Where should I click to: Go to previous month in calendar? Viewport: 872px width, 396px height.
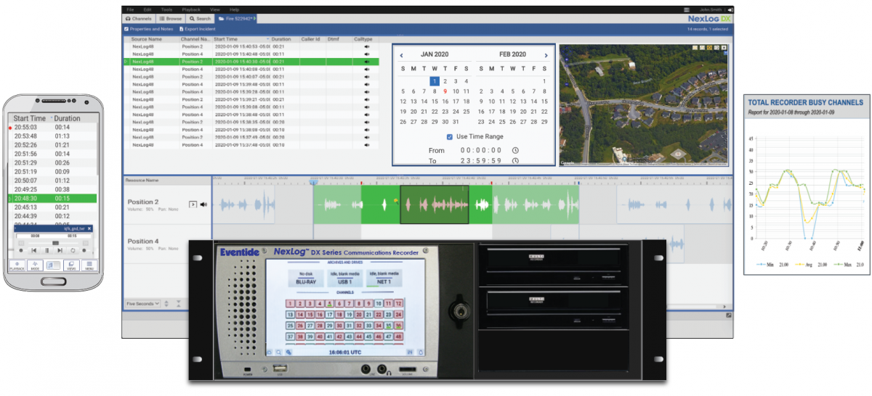pyautogui.click(x=401, y=55)
